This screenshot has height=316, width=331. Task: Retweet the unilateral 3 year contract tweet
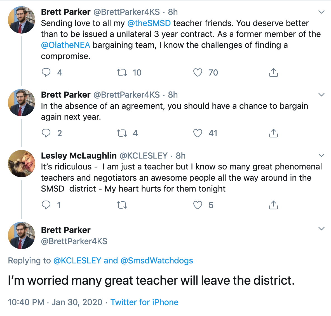click(x=122, y=73)
